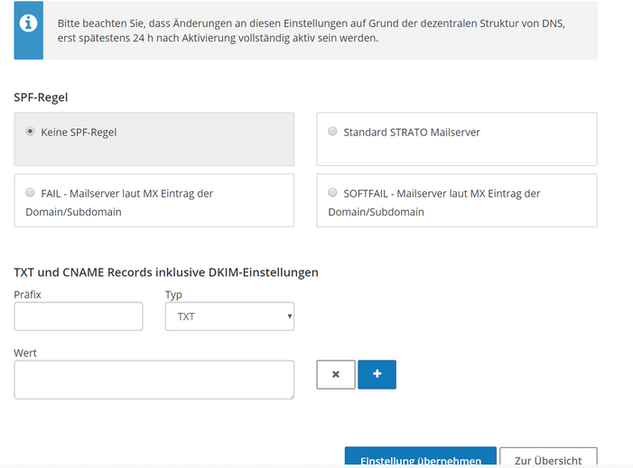The width and height of the screenshot is (633, 468).
Task: Focus the Präfix text input field
Action: click(x=79, y=317)
